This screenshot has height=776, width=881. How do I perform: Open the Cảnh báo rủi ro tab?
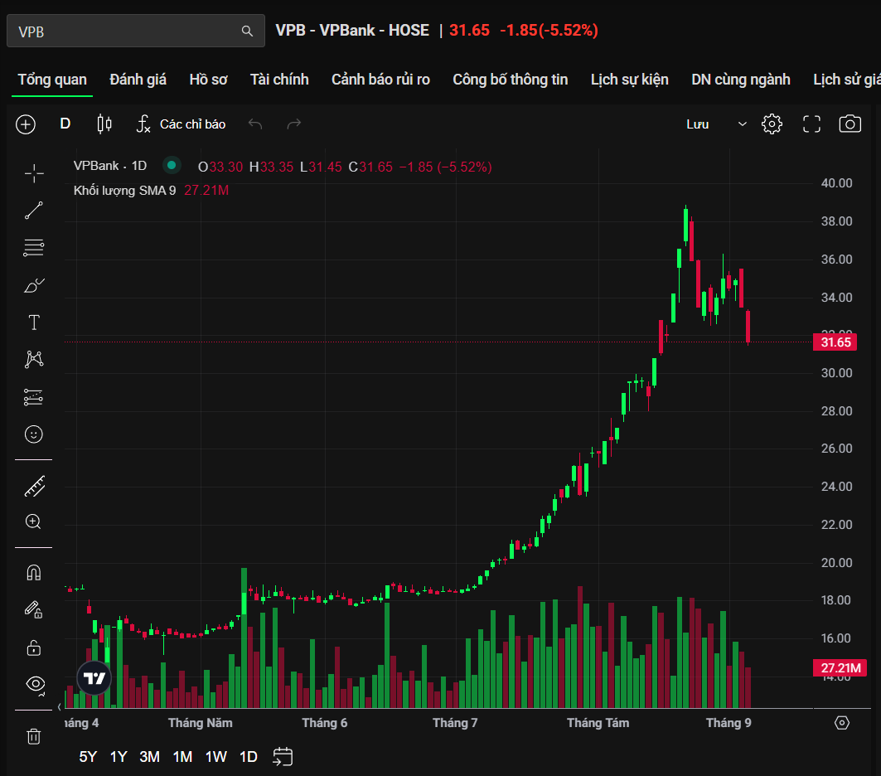[381, 80]
